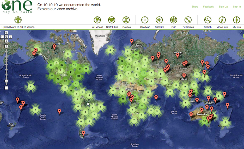This screenshot has height=149, width=244.
Task: Open All Videos camera icon
Action: (x=97, y=20)
